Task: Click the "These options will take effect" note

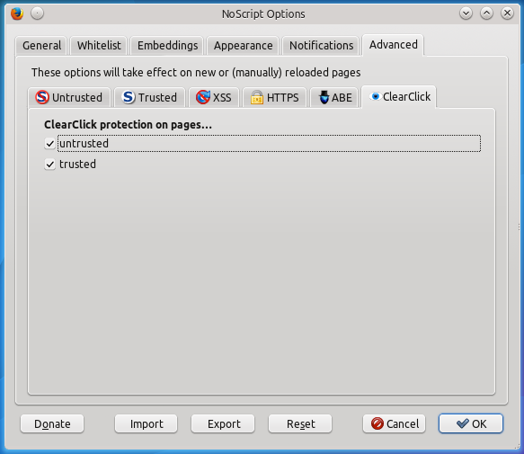Action: pos(196,73)
